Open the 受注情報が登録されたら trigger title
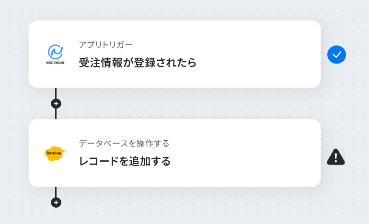The image size is (369, 224). coord(138,63)
